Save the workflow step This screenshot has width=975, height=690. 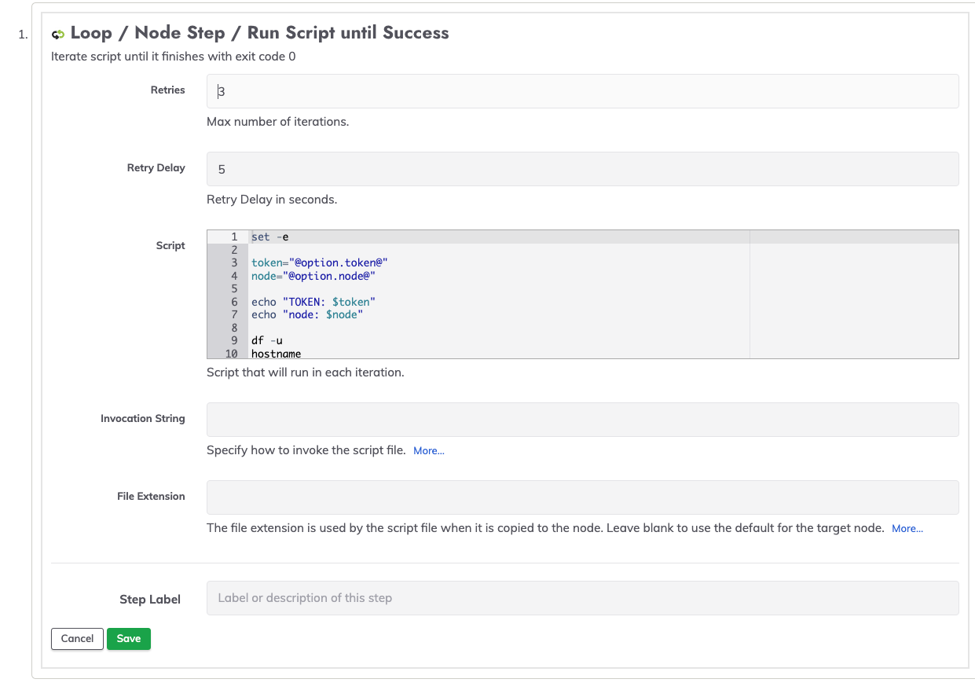(129, 639)
